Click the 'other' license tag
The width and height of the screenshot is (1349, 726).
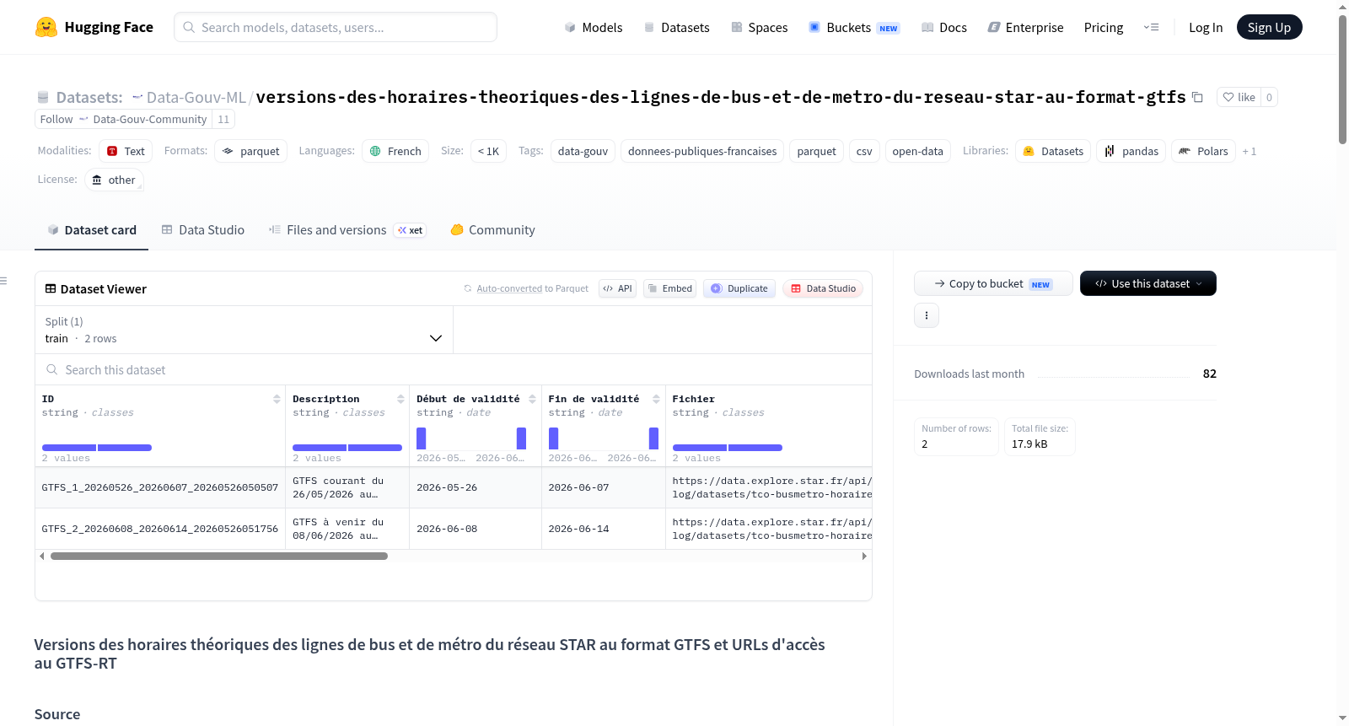click(114, 180)
